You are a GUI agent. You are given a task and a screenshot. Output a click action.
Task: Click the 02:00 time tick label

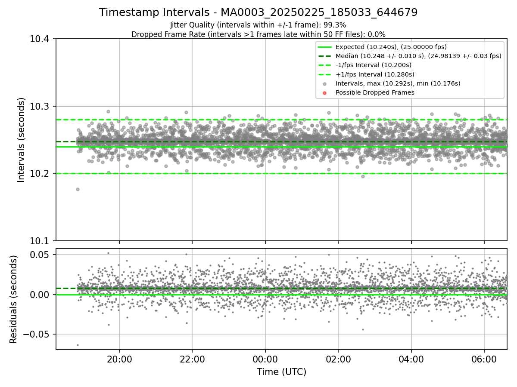[x=338, y=359]
